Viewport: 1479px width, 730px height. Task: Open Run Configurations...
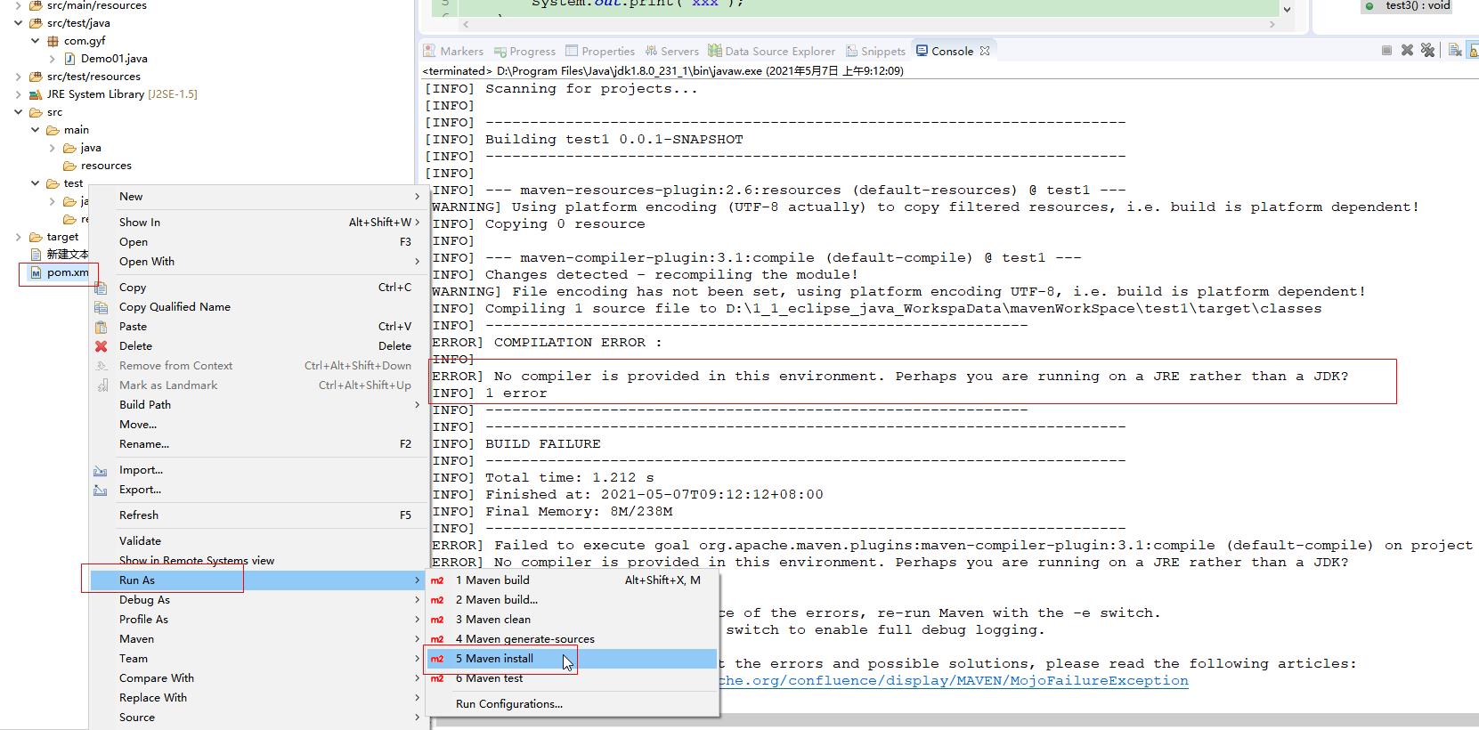tap(573, 704)
